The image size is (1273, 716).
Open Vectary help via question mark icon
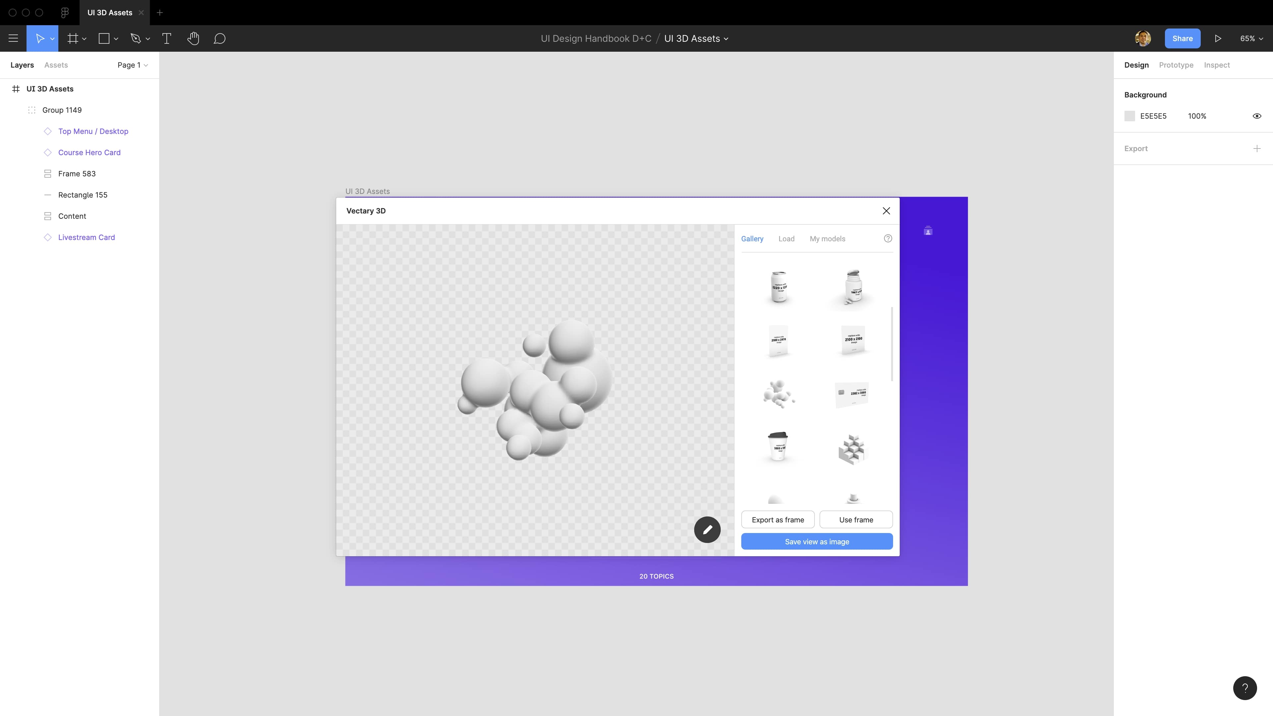pyautogui.click(x=887, y=238)
